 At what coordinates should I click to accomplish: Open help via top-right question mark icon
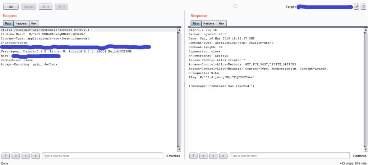click(x=363, y=6)
